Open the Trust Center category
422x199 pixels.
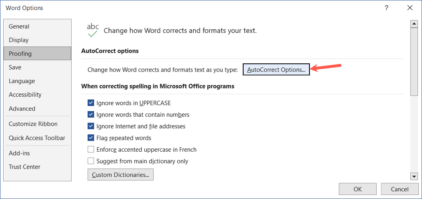24,167
